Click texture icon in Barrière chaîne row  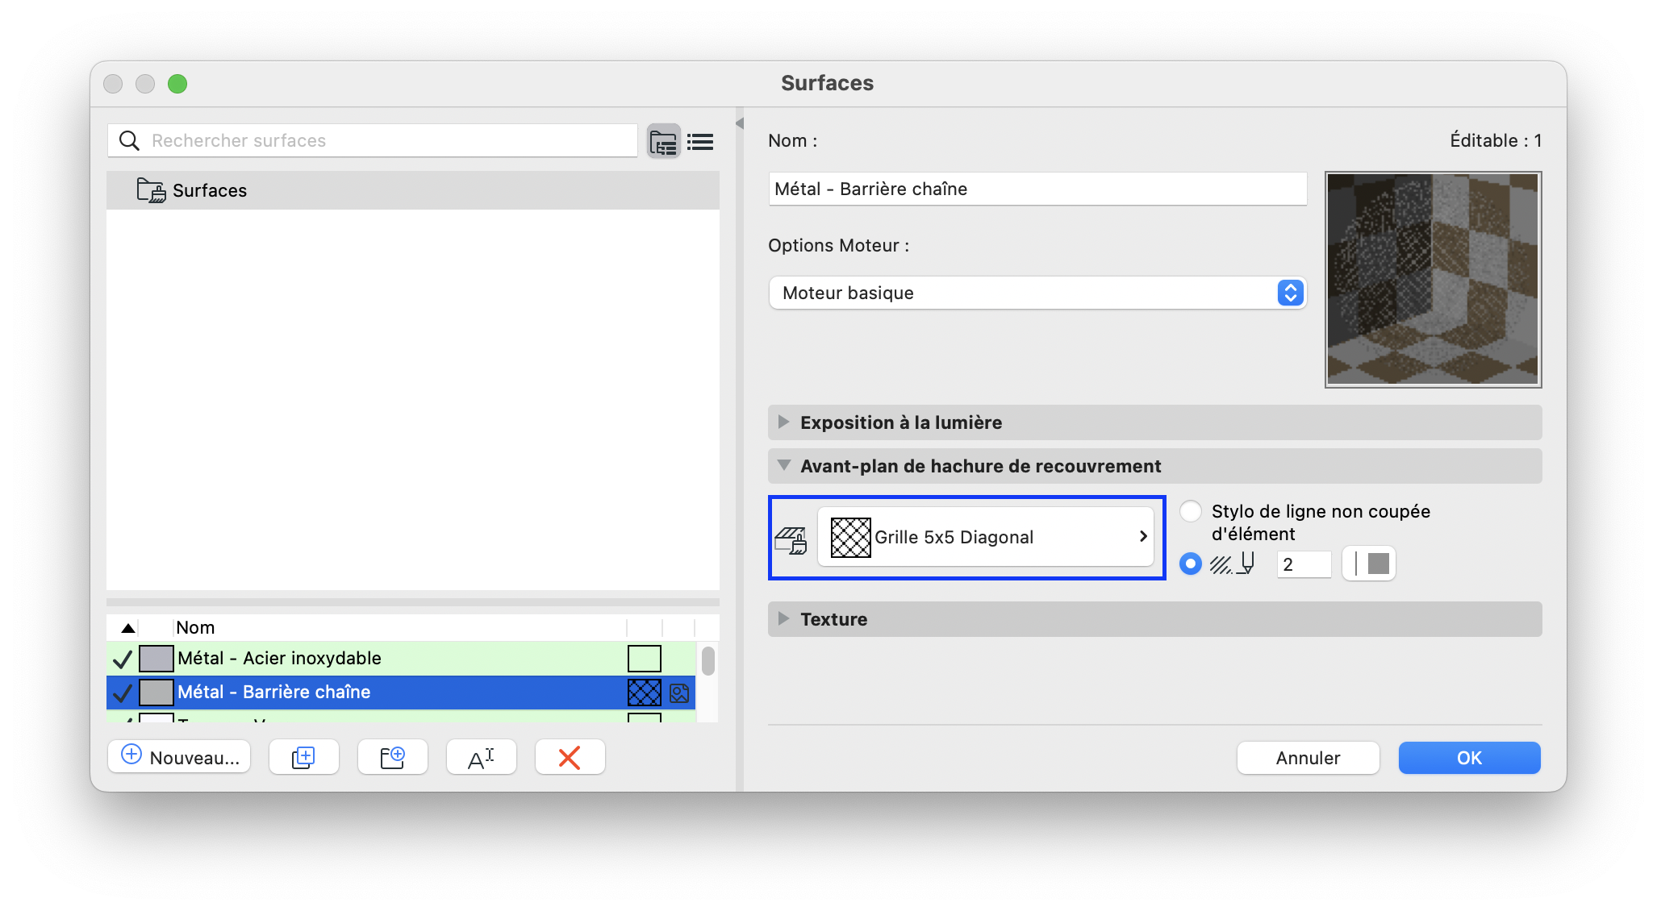tap(679, 693)
